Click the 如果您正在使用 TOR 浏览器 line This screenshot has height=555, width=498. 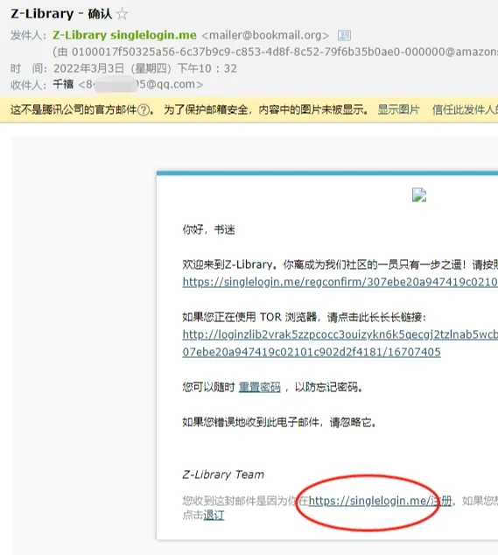(305, 317)
